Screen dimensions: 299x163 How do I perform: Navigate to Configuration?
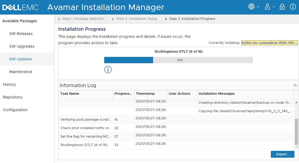(x=15, y=110)
